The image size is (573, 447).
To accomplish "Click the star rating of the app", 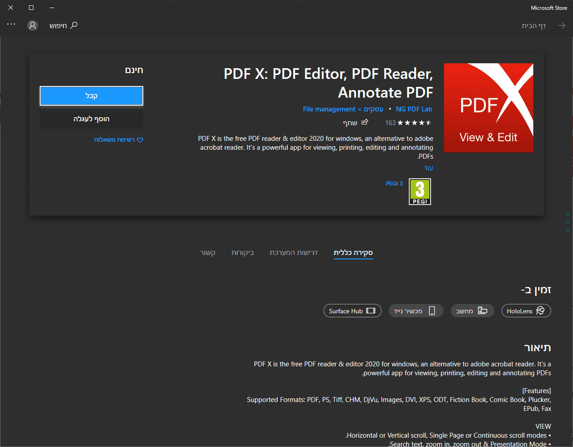I will click(415, 123).
